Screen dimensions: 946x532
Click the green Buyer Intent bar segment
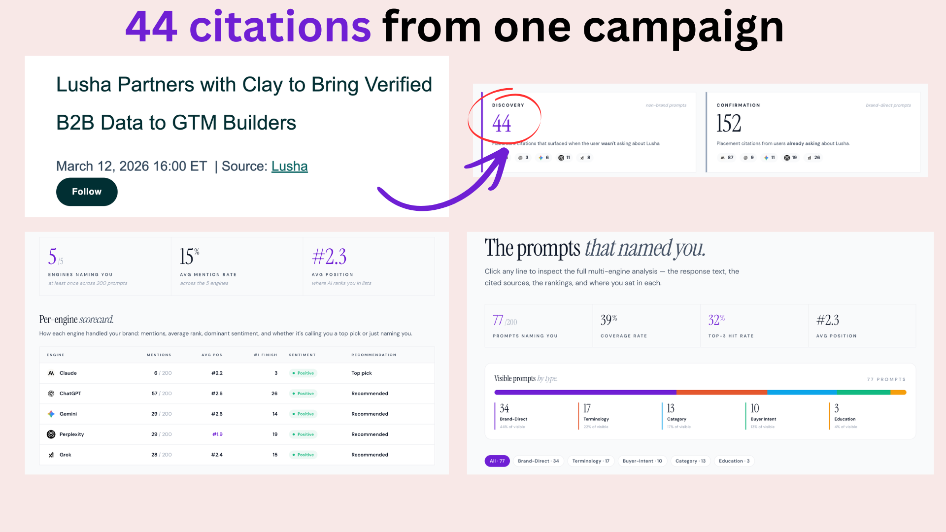pos(864,393)
